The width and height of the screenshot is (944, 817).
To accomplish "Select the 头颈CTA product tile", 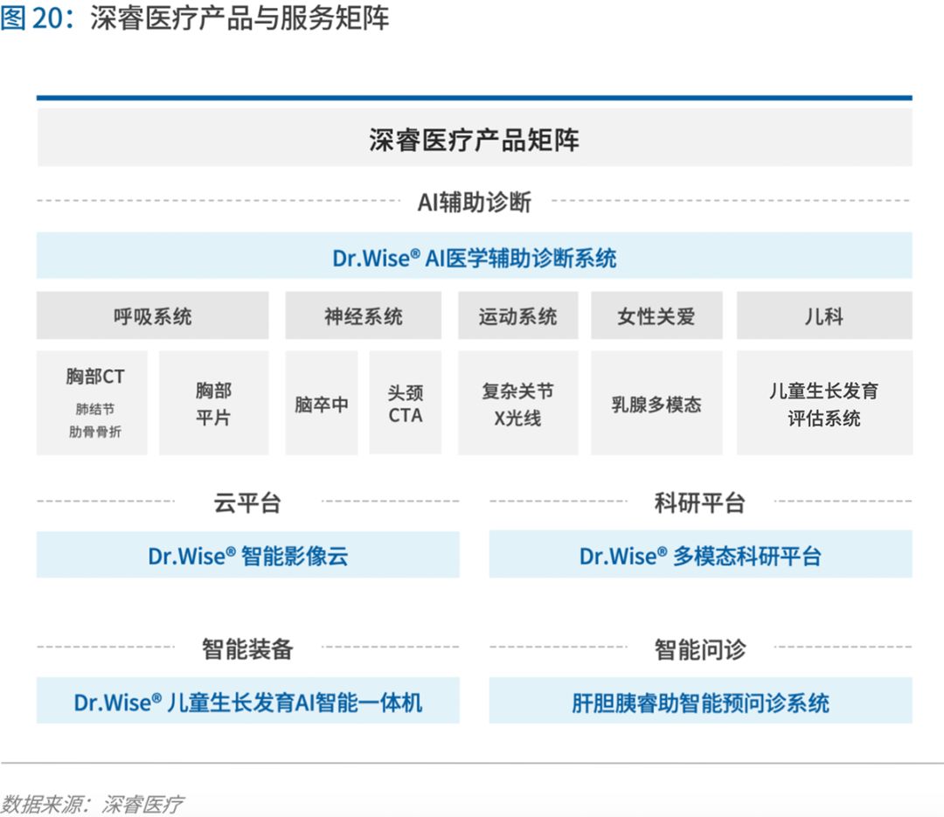I will 406,403.
